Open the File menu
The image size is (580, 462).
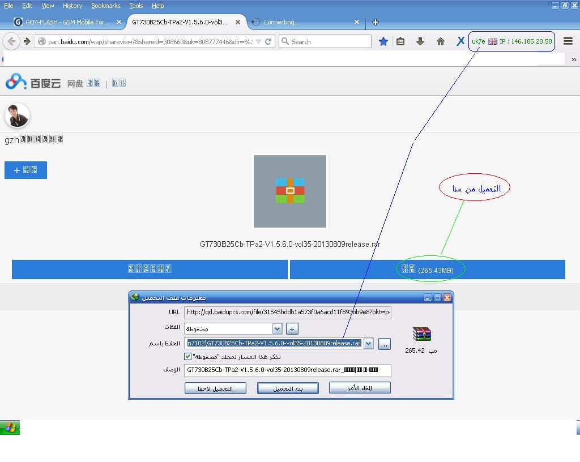click(x=8, y=6)
